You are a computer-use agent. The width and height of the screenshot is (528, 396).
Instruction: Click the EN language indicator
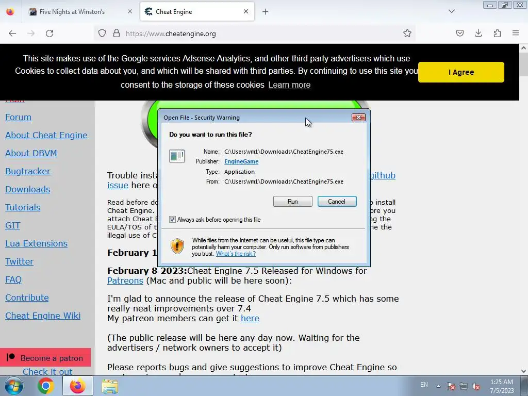pos(424,385)
